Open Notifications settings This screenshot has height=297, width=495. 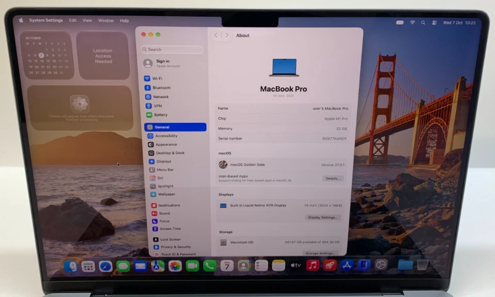(166, 205)
